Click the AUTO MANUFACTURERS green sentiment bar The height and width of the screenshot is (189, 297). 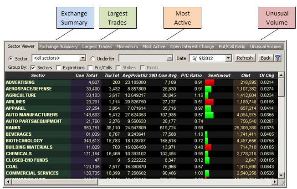[x=209, y=115]
